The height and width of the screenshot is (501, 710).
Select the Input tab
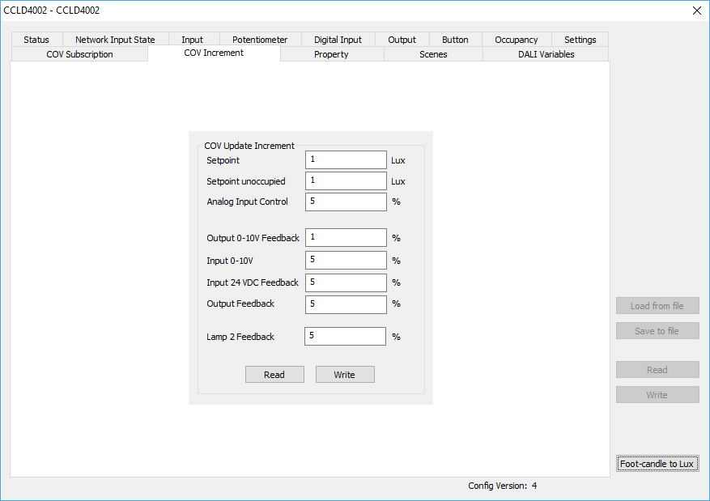point(193,40)
